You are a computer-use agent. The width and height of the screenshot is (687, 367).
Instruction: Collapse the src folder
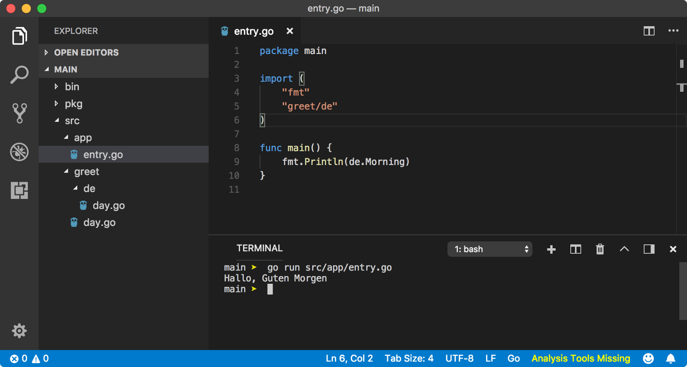(124, 120)
